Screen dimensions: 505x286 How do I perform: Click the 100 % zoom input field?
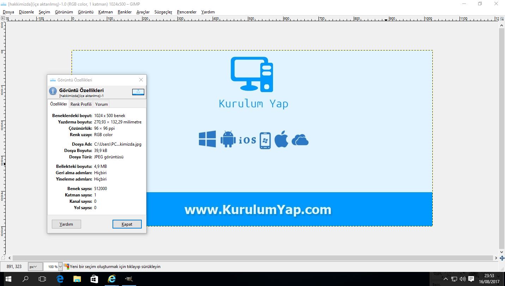[51, 267]
